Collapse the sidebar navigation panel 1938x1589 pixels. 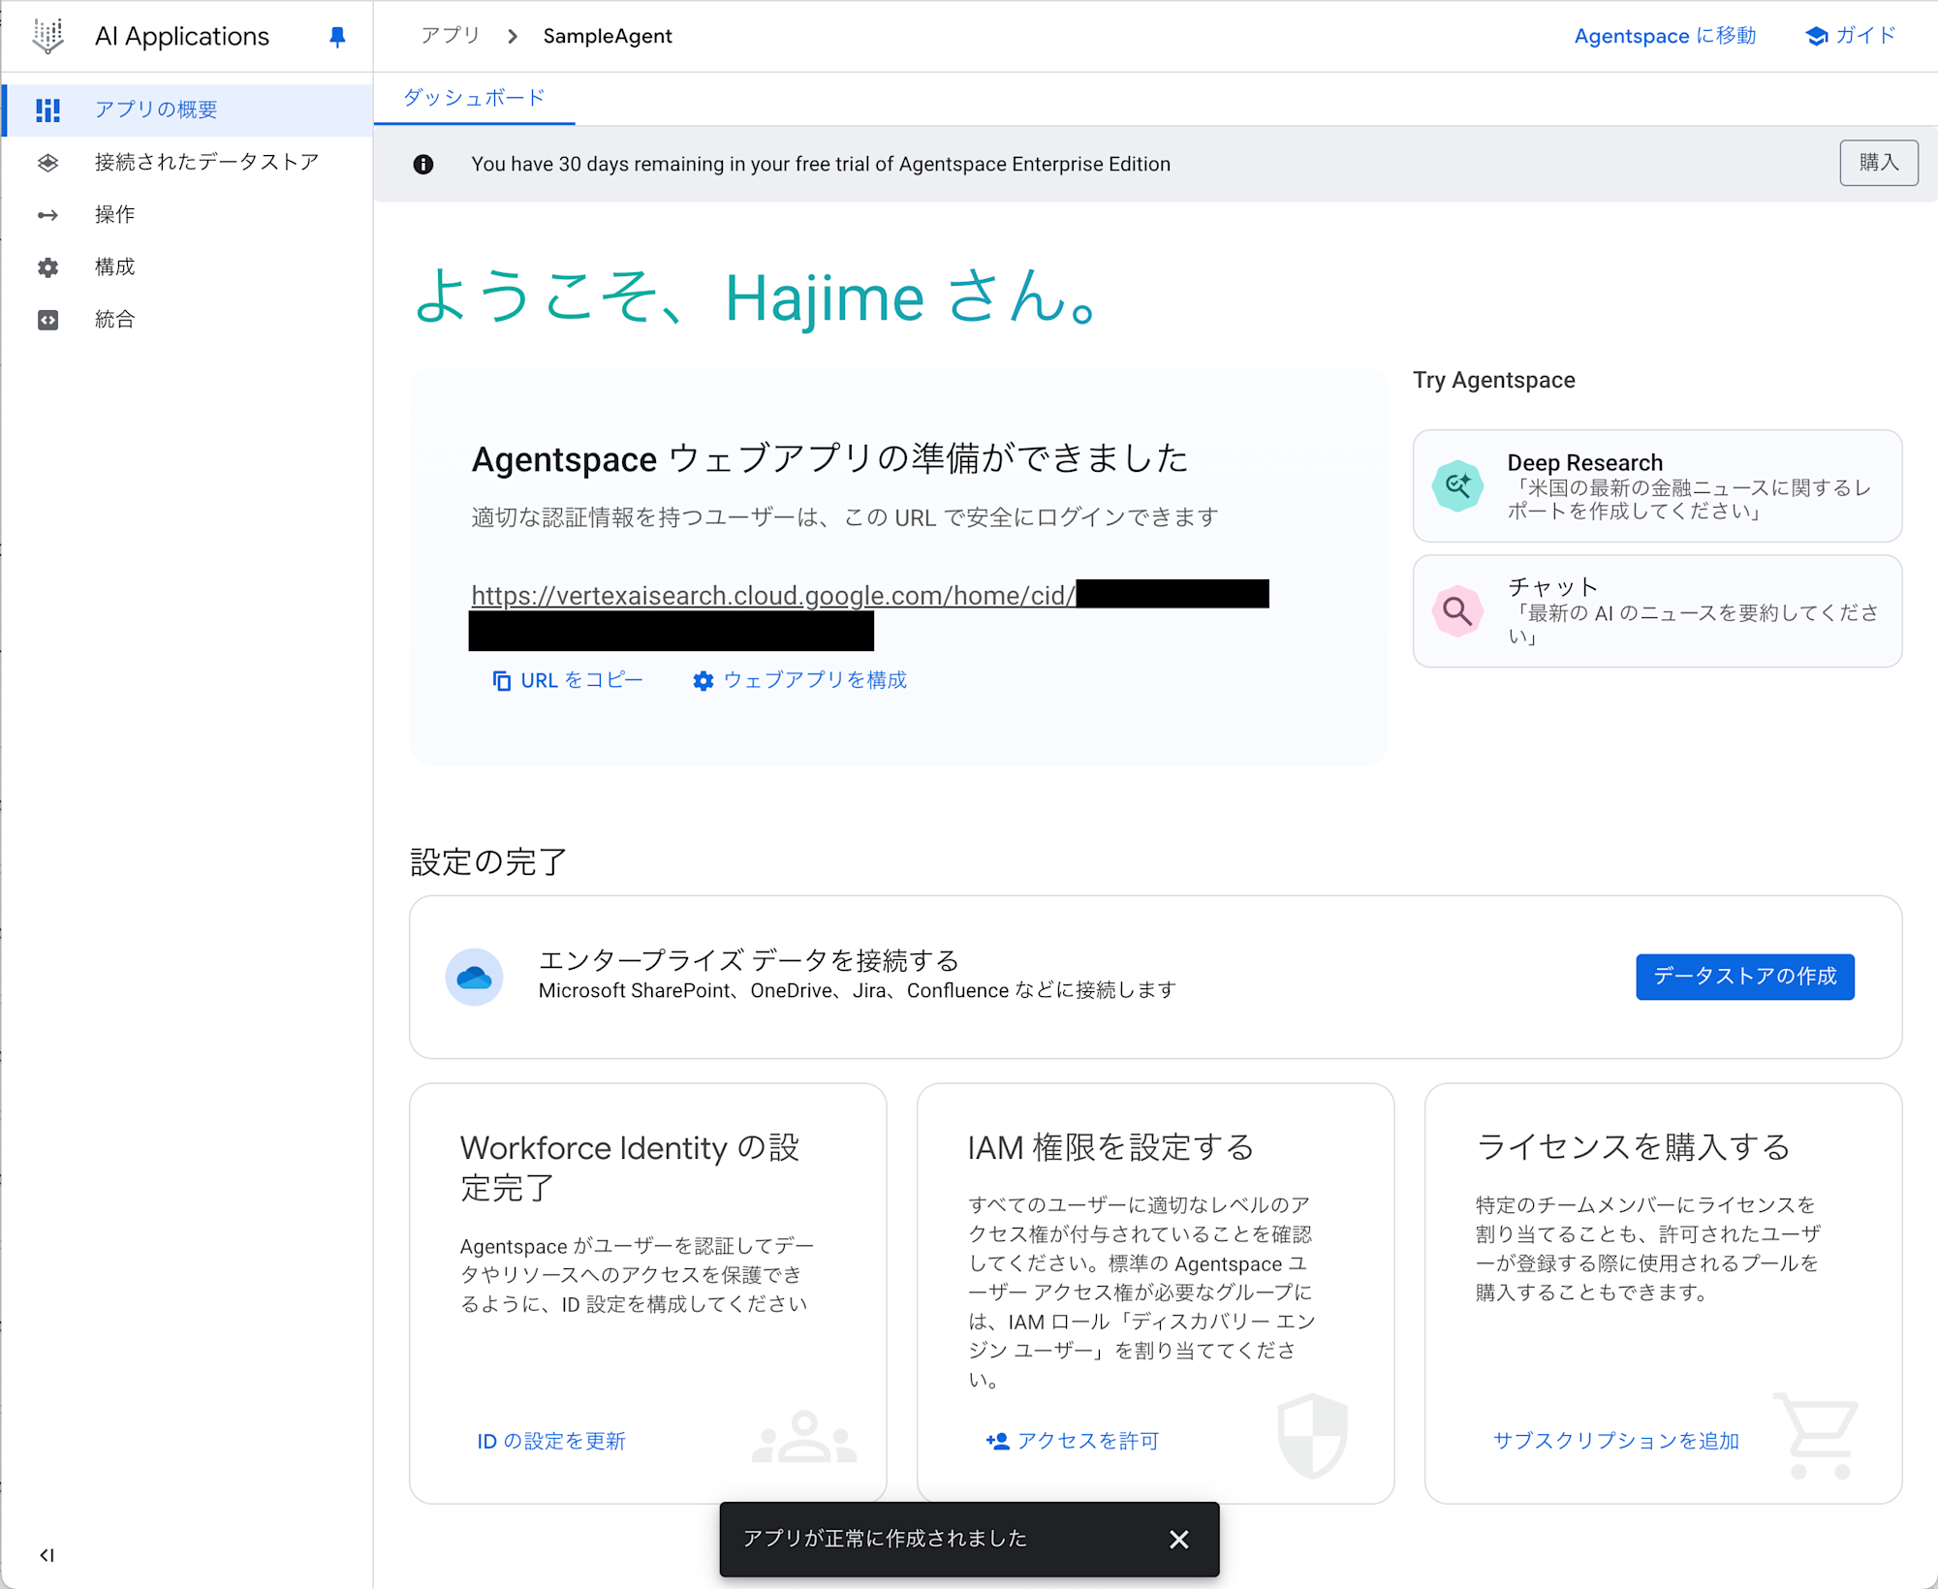click(47, 1555)
